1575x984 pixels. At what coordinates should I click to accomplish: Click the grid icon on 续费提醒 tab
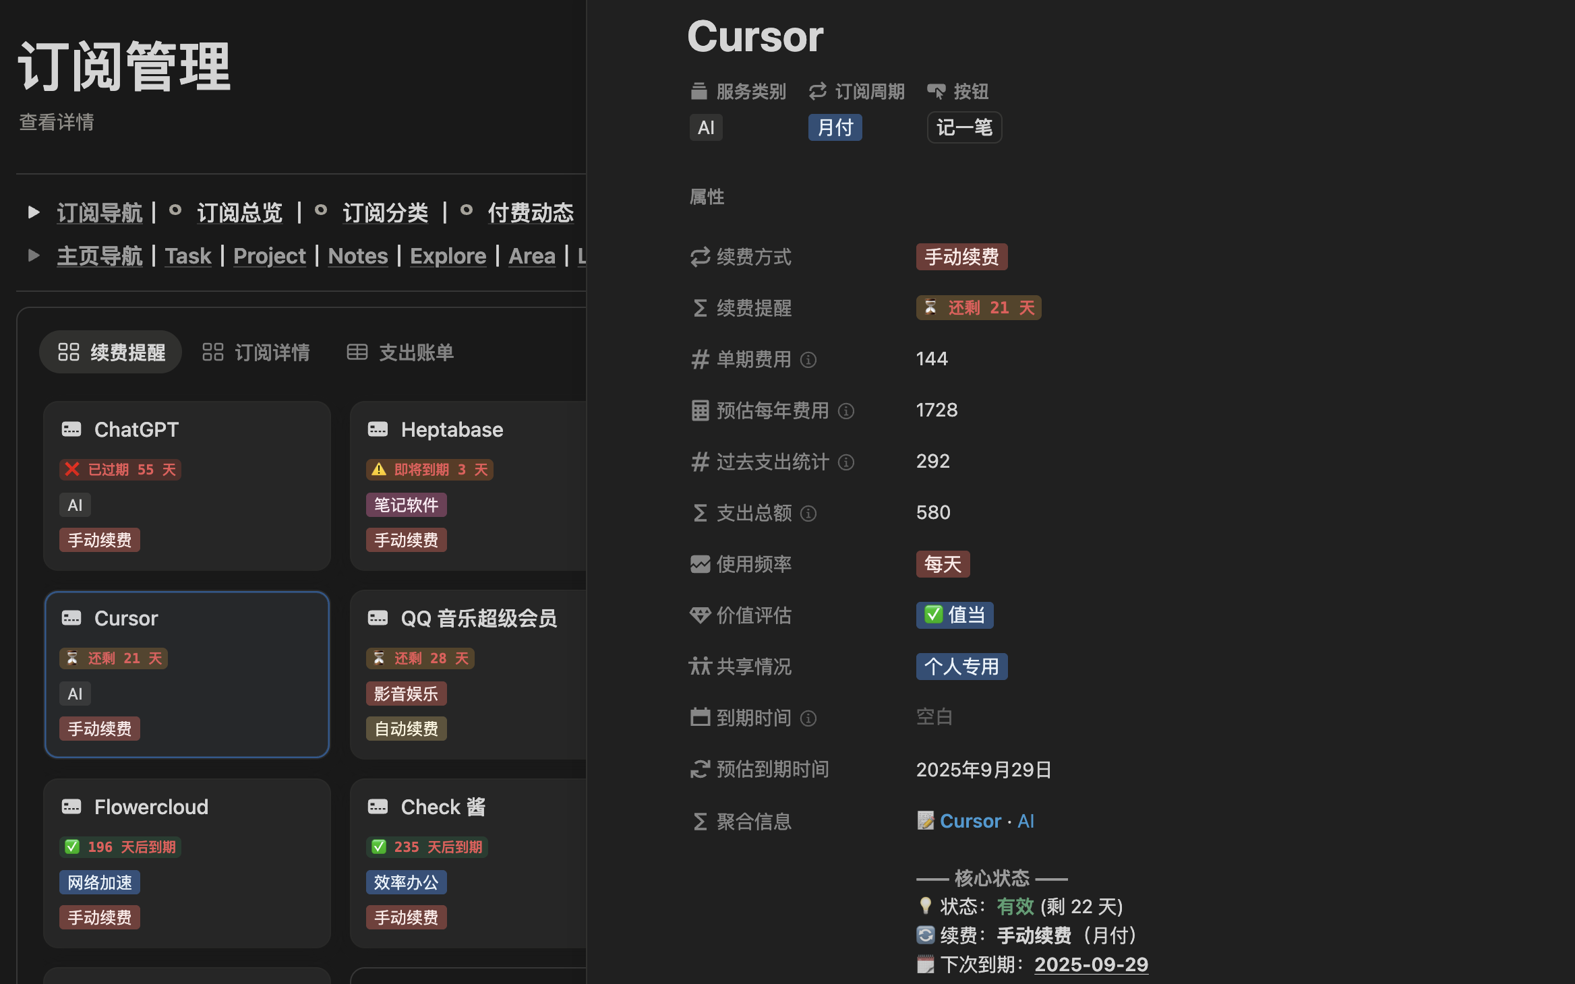tap(68, 351)
